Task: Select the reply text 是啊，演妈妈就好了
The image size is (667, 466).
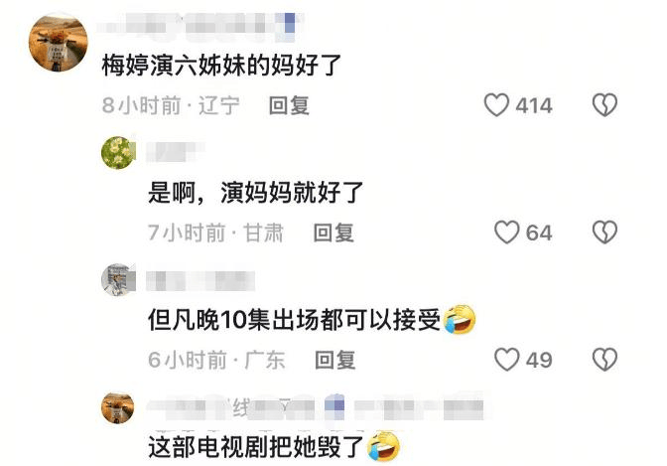Action: 255,193
